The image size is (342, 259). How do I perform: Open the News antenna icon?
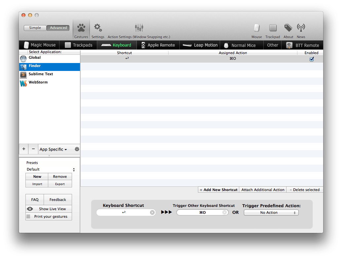[x=301, y=28]
